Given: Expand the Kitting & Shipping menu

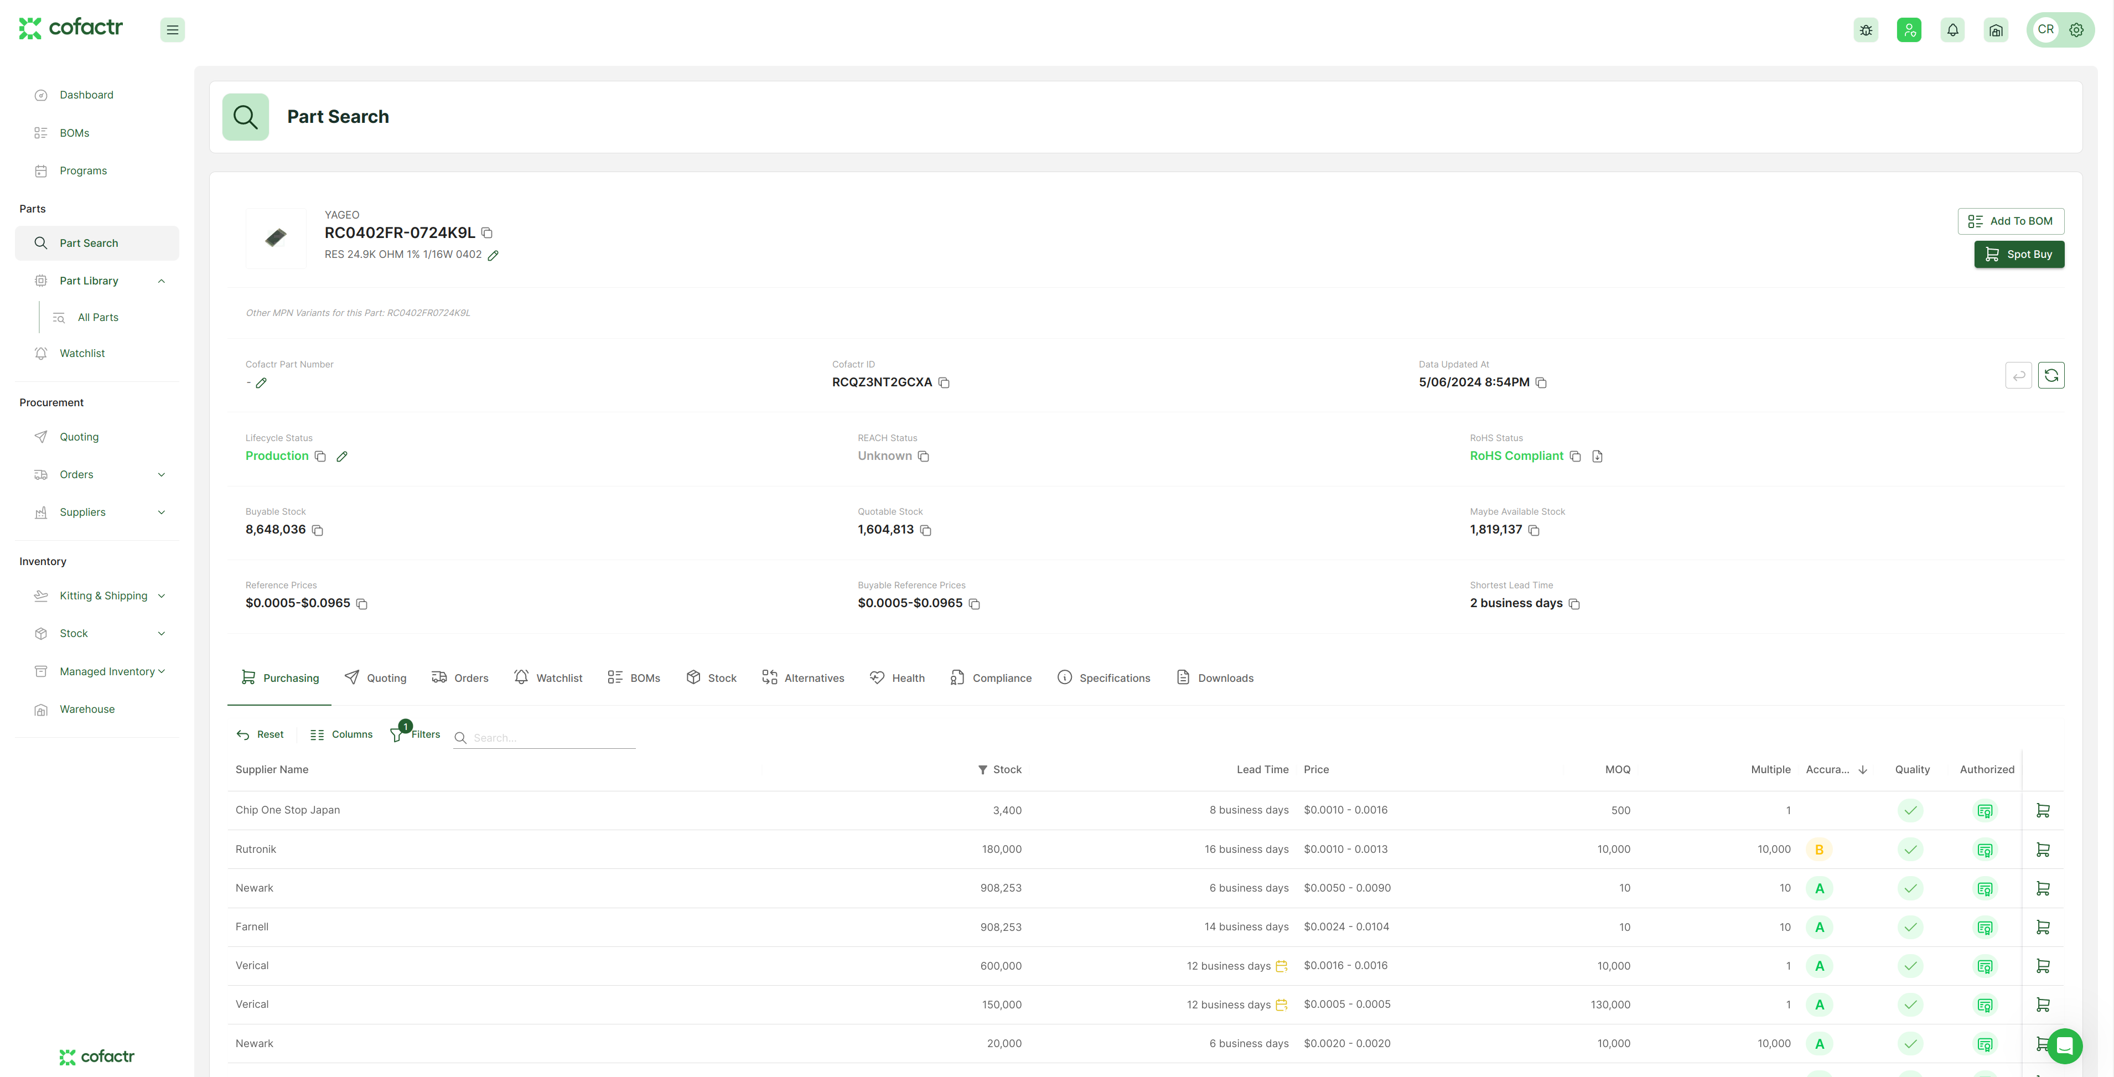Looking at the screenshot, I should pos(162,596).
